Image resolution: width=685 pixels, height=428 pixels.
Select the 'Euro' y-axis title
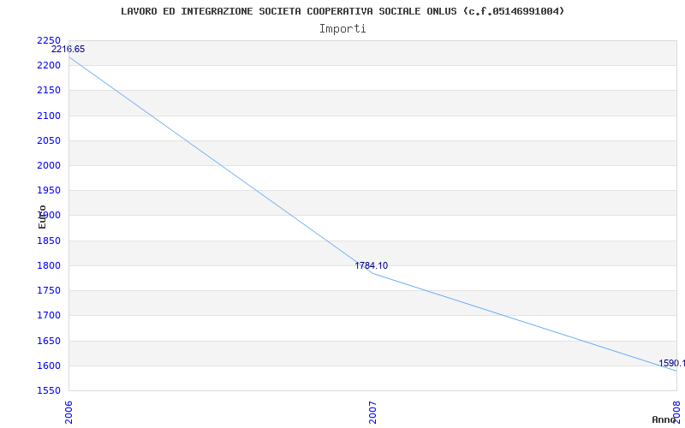click(42, 217)
